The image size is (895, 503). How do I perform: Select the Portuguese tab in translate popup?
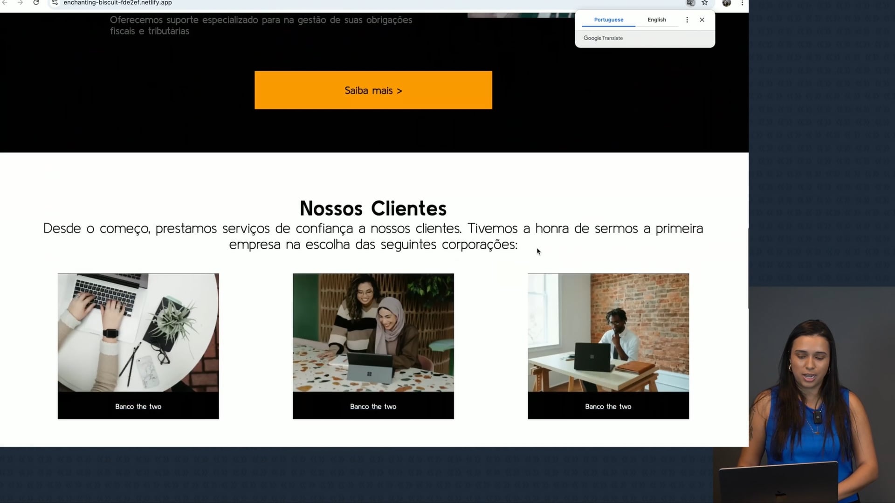[x=608, y=20]
